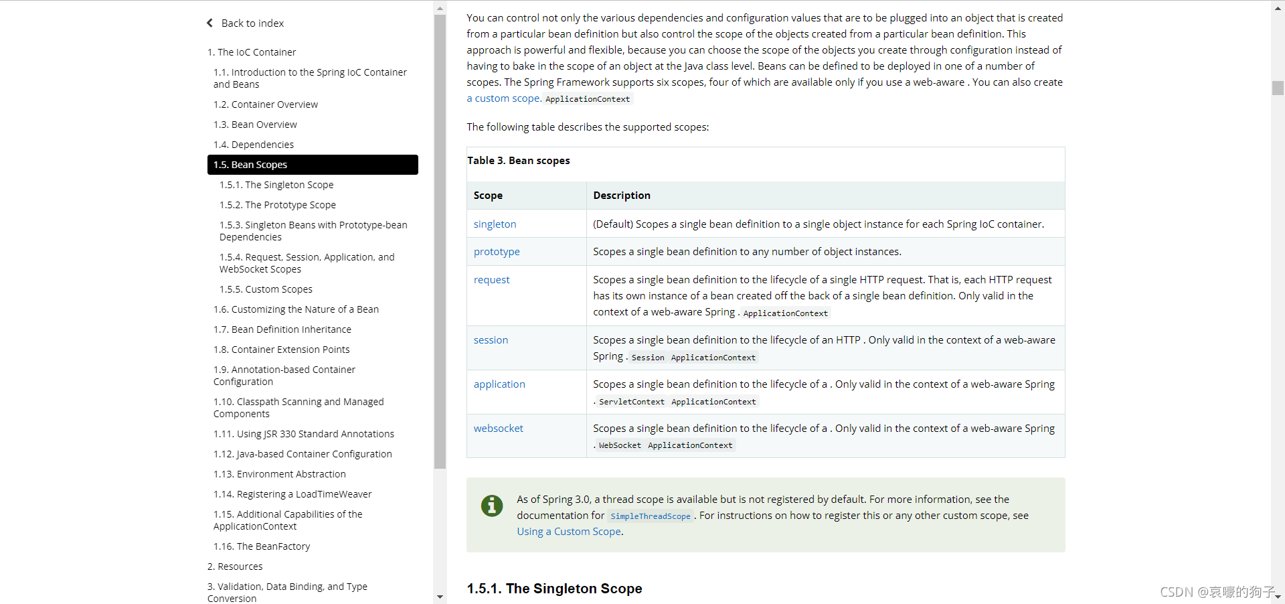
Task: Click the Description column header
Action: coord(622,196)
